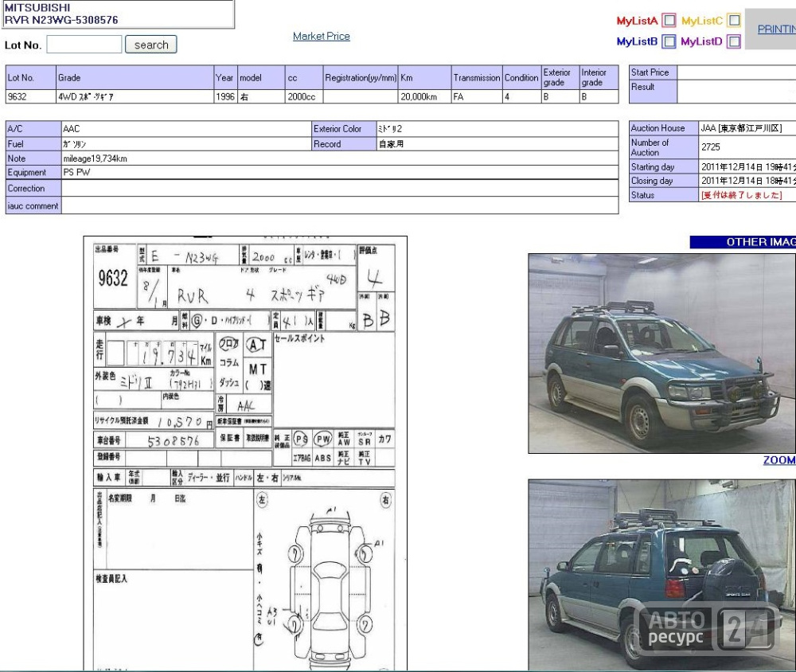Click the Equipment label
Screen dimensions: 796x672
[33, 172]
